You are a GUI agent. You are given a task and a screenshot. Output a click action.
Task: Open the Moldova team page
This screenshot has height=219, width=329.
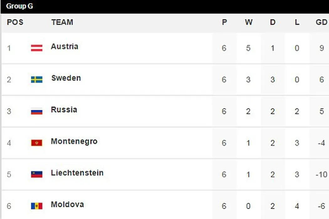click(67, 205)
